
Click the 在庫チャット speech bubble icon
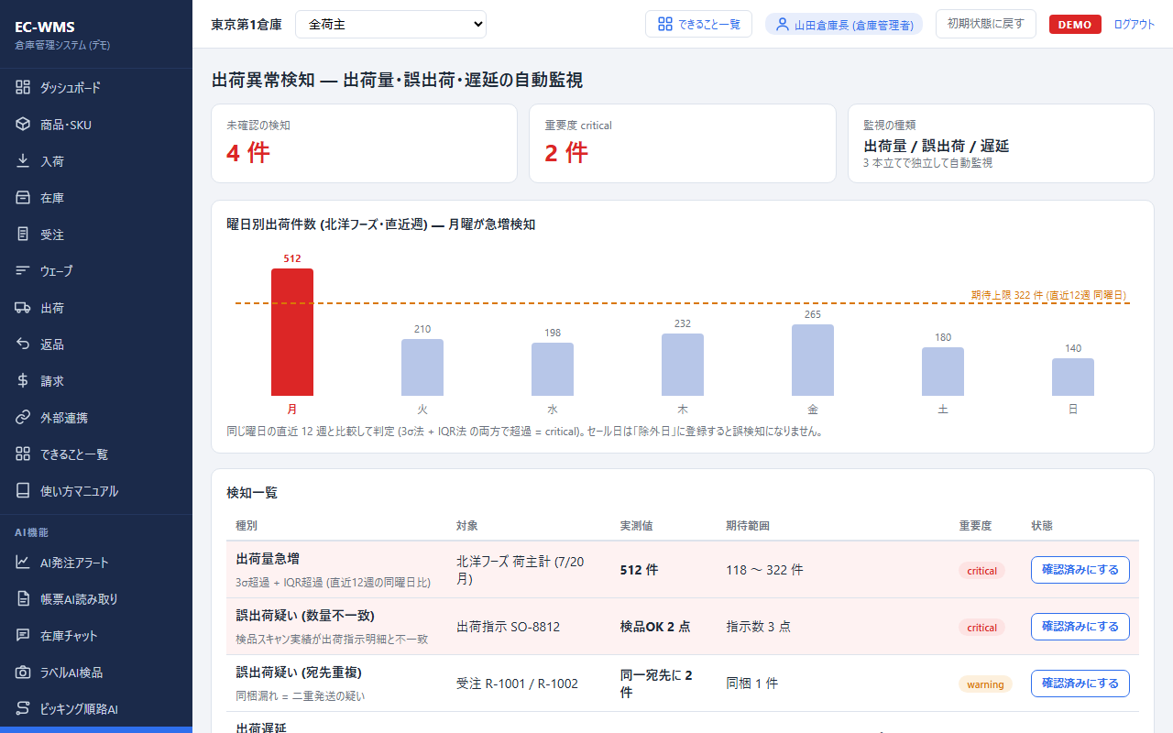point(23,636)
